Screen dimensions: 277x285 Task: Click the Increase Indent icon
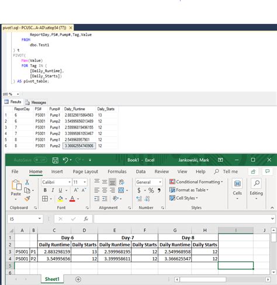click(105, 199)
